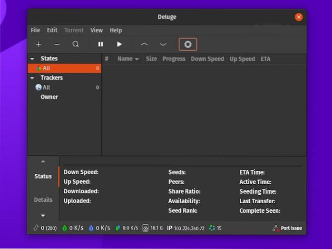This screenshot has width=332, height=249.
Task: Click the search magnifier icon in toolbar
Action: [76, 44]
